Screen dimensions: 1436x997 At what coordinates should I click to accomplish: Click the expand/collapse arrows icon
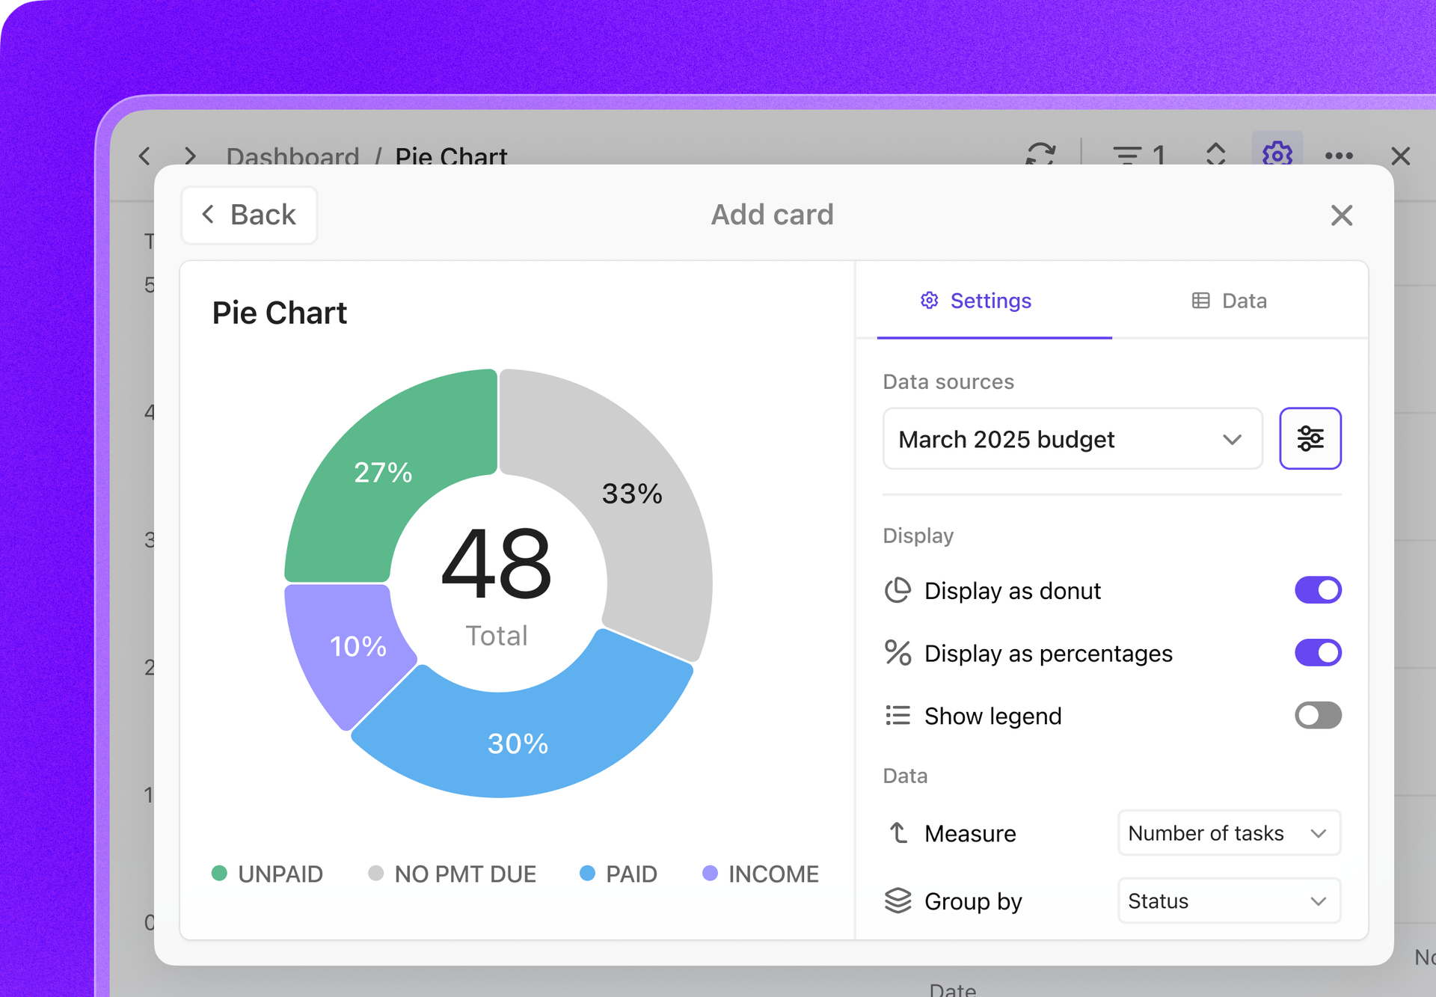1216,154
